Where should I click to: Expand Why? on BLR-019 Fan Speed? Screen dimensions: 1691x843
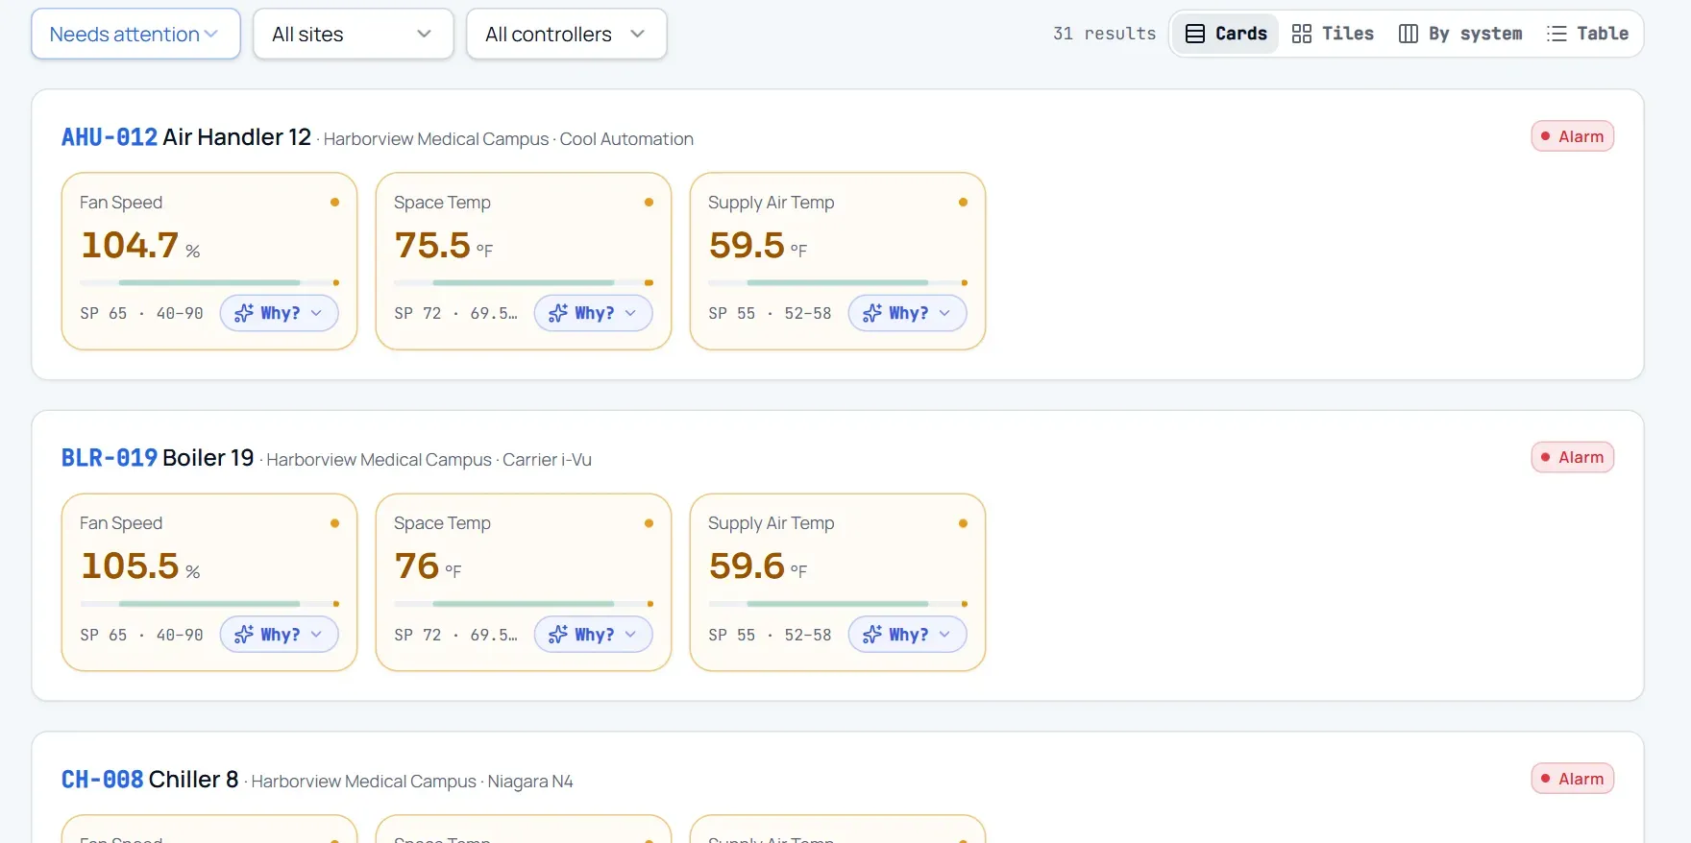[x=280, y=635]
